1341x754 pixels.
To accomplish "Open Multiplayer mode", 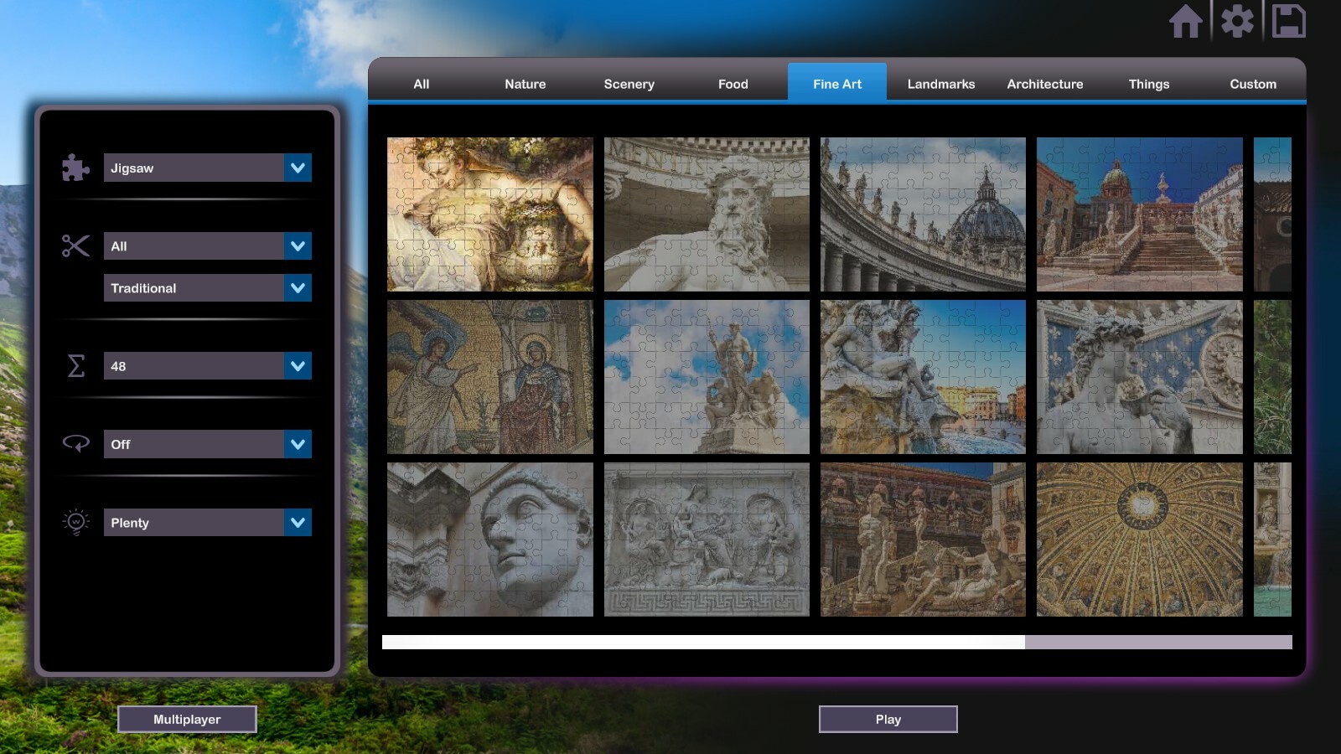I will (x=187, y=719).
